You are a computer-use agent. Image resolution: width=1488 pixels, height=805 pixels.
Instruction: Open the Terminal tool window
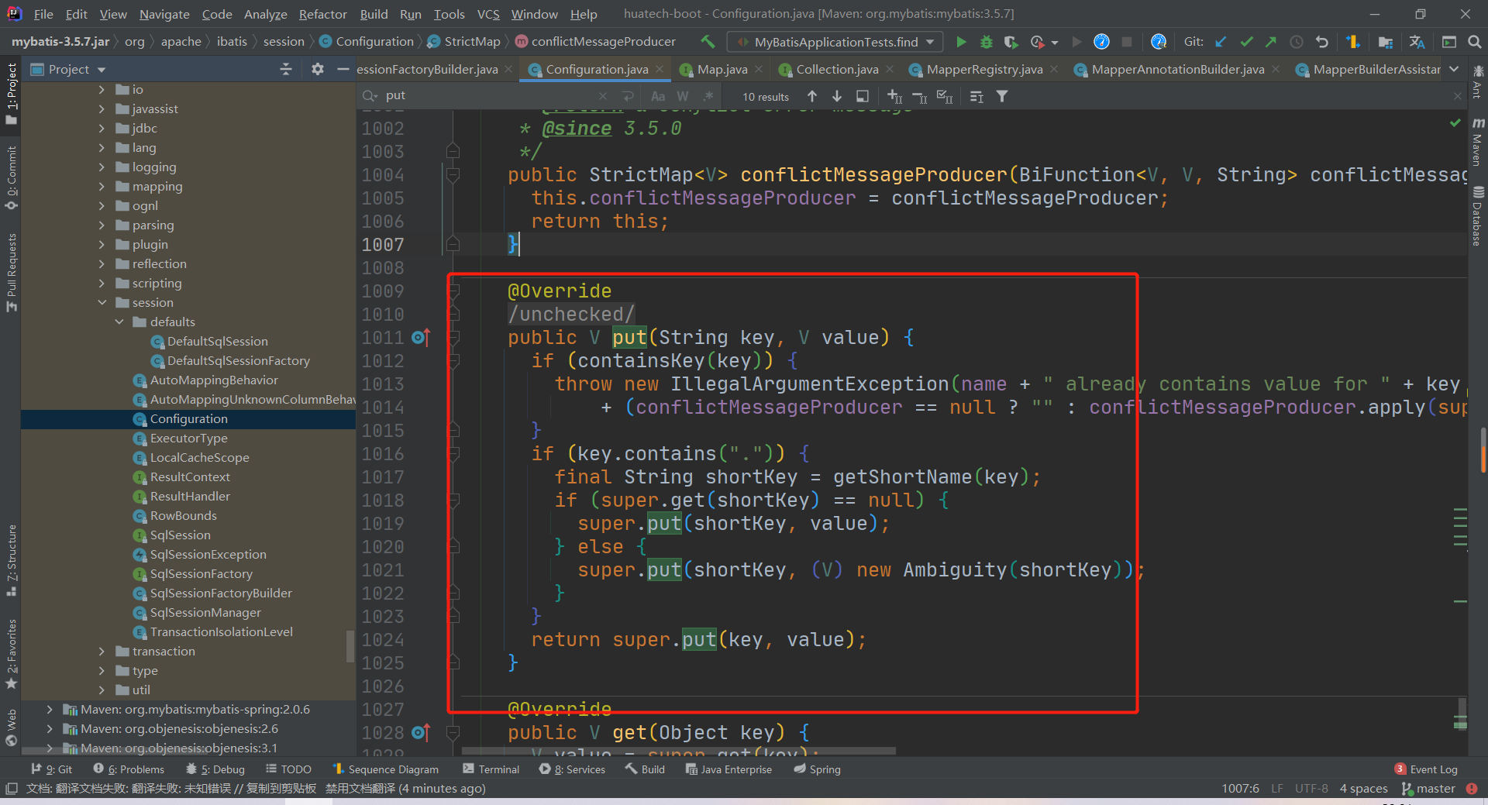[491, 769]
